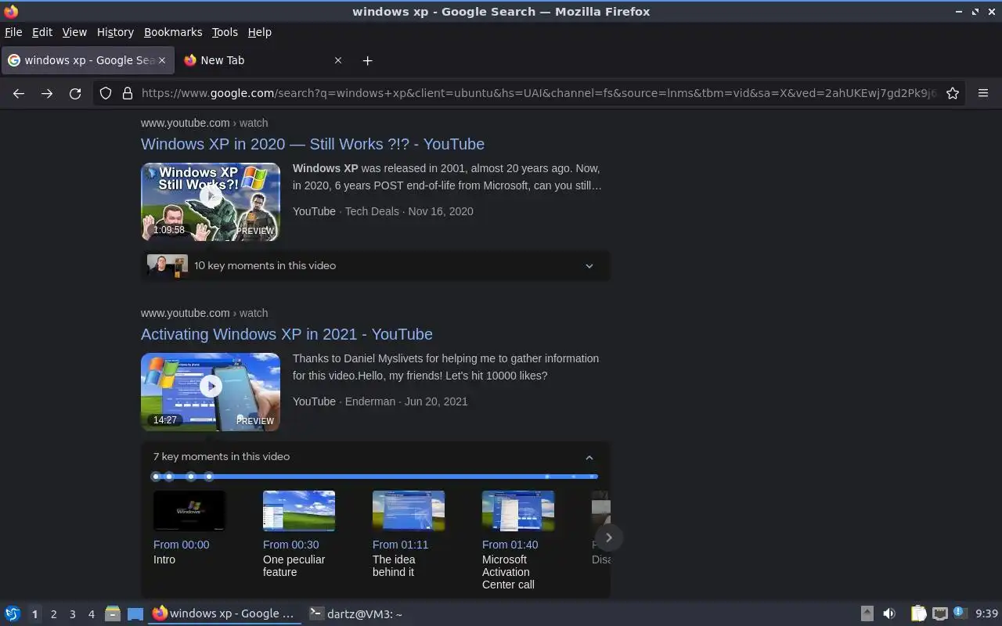Open One peculiar feature moment thumbnail
1002x626 pixels.
[299, 511]
